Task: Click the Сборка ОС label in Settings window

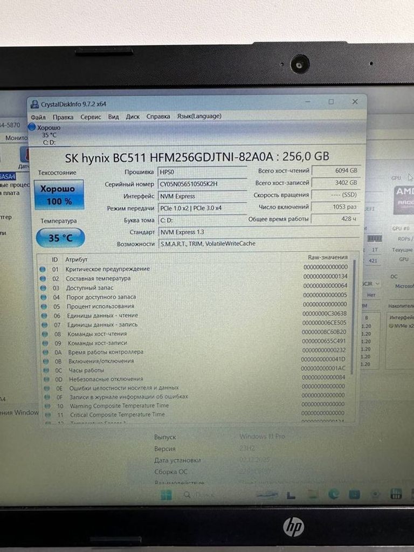Action: coord(171,472)
